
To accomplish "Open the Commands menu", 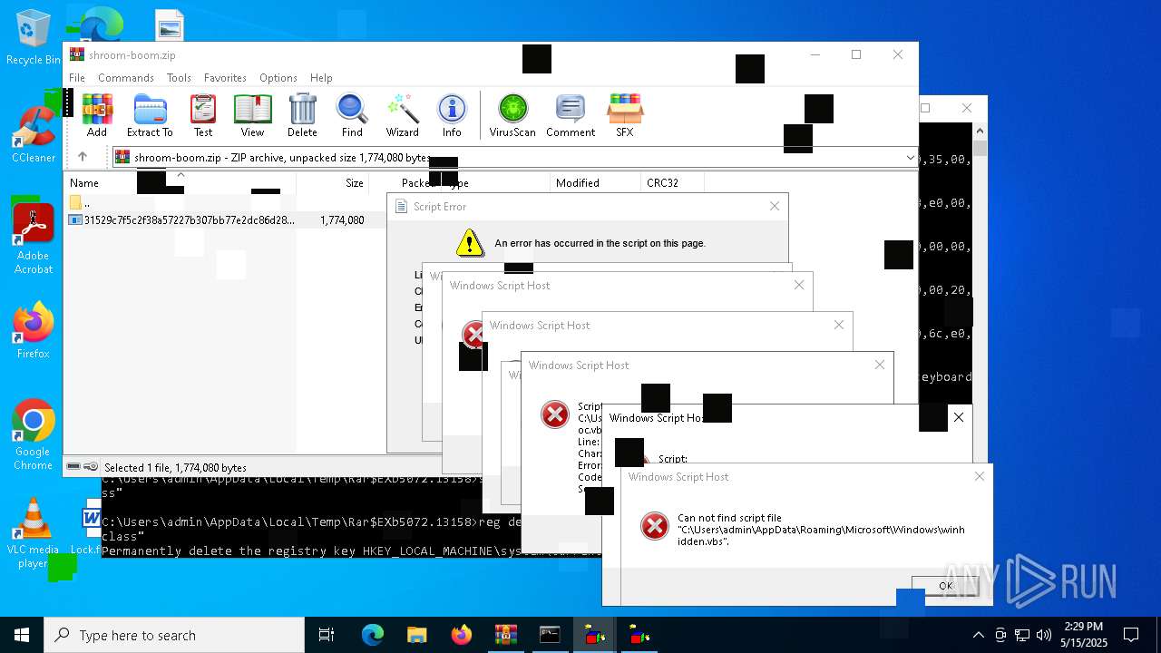I will pos(126,78).
